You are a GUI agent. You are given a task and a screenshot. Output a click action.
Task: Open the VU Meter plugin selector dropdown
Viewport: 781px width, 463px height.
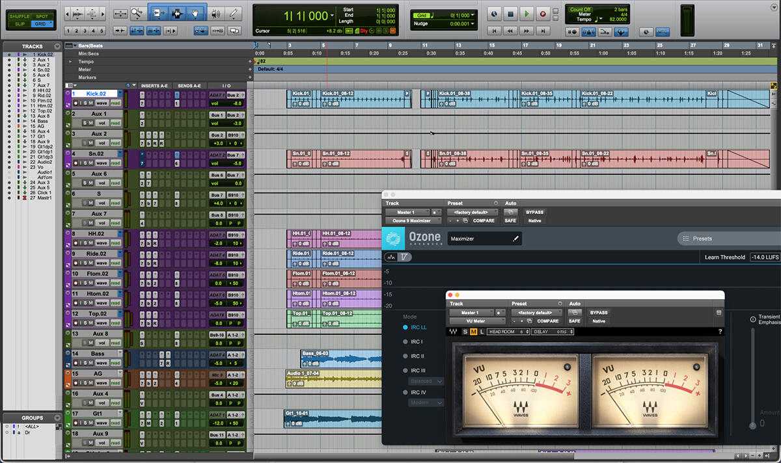(477, 321)
